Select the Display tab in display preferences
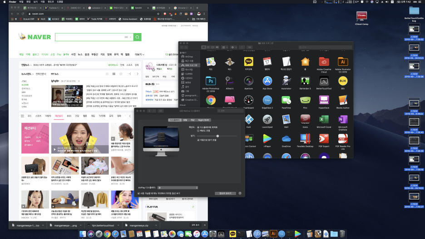Screen dimensions: 425x239 (175, 120)
